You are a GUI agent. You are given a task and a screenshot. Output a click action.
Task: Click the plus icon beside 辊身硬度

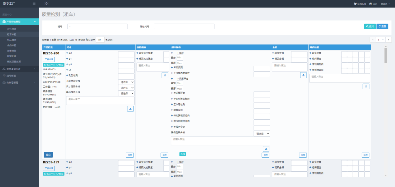(310, 53)
